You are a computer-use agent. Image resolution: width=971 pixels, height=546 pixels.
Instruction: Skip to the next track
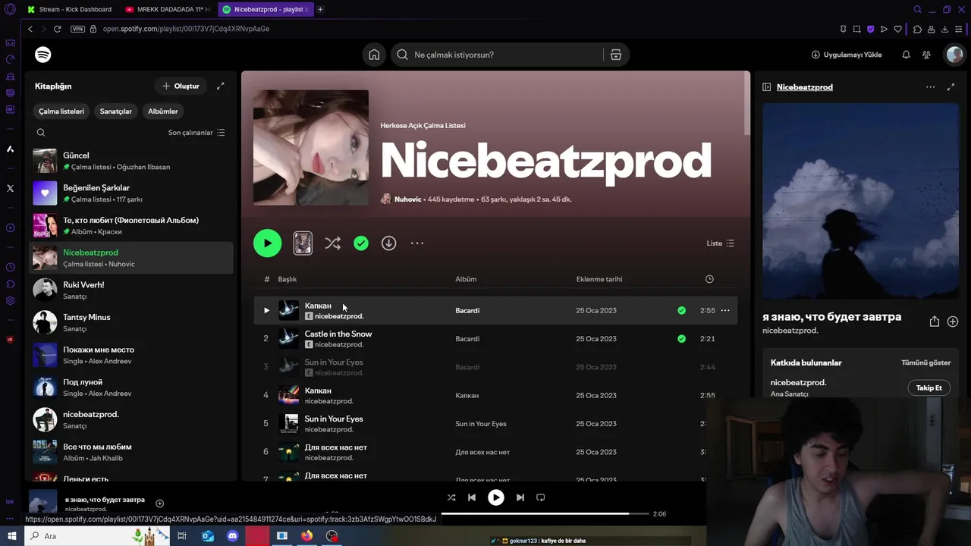520,497
